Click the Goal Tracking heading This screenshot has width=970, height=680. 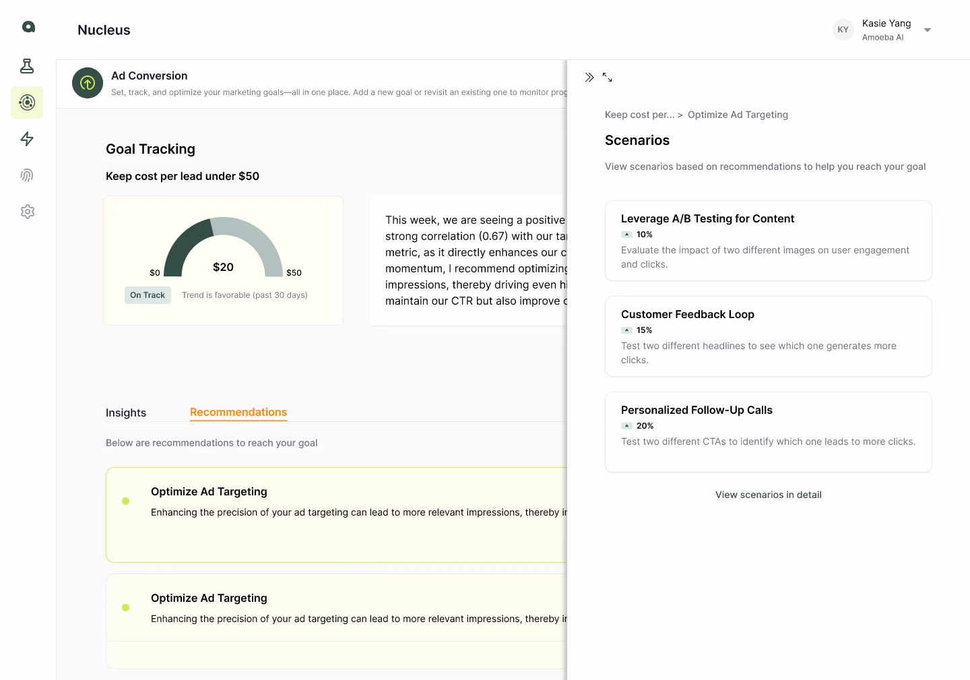coord(150,149)
